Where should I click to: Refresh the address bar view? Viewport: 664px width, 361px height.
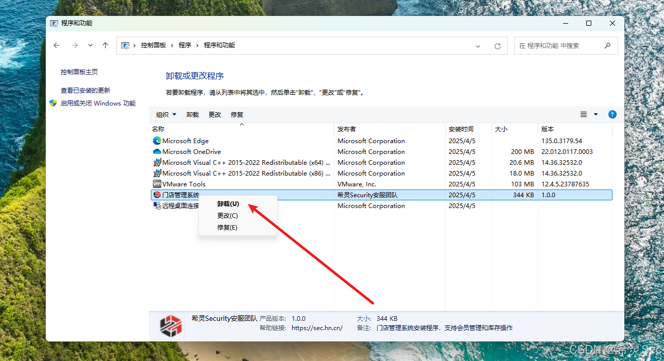[x=497, y=46]
